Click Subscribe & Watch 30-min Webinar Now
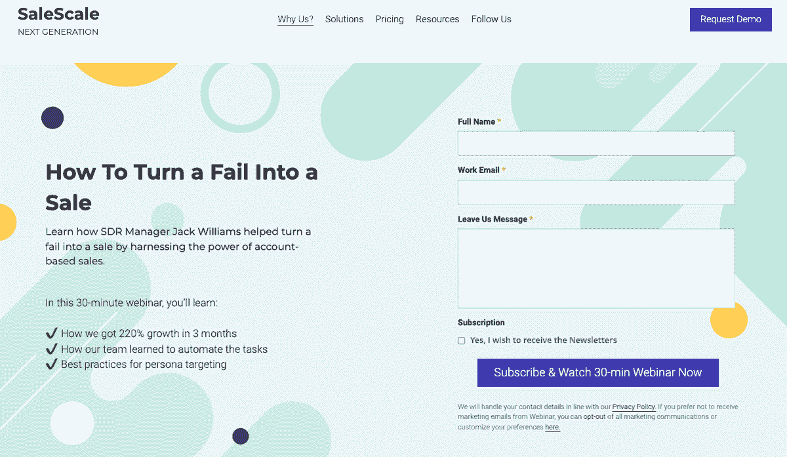This screenshot has height=457, width=787. (x=598, y=372)
